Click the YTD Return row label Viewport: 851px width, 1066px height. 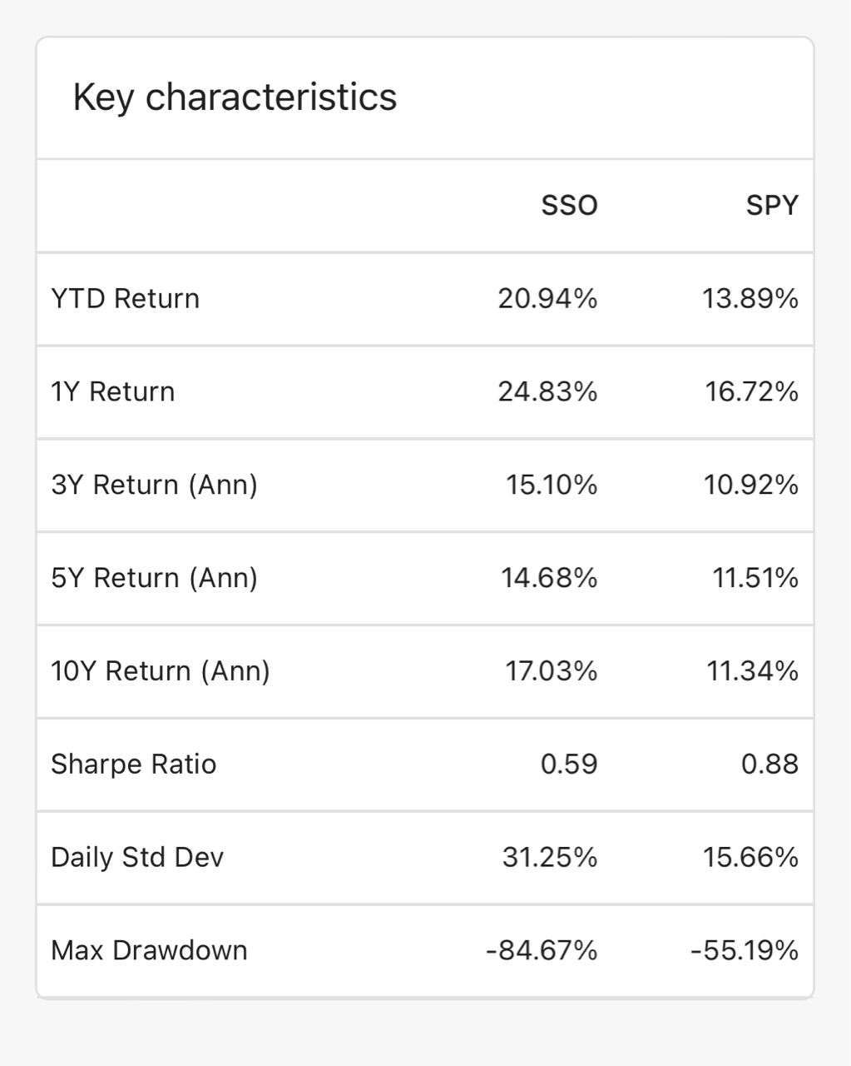click(126, 299)
